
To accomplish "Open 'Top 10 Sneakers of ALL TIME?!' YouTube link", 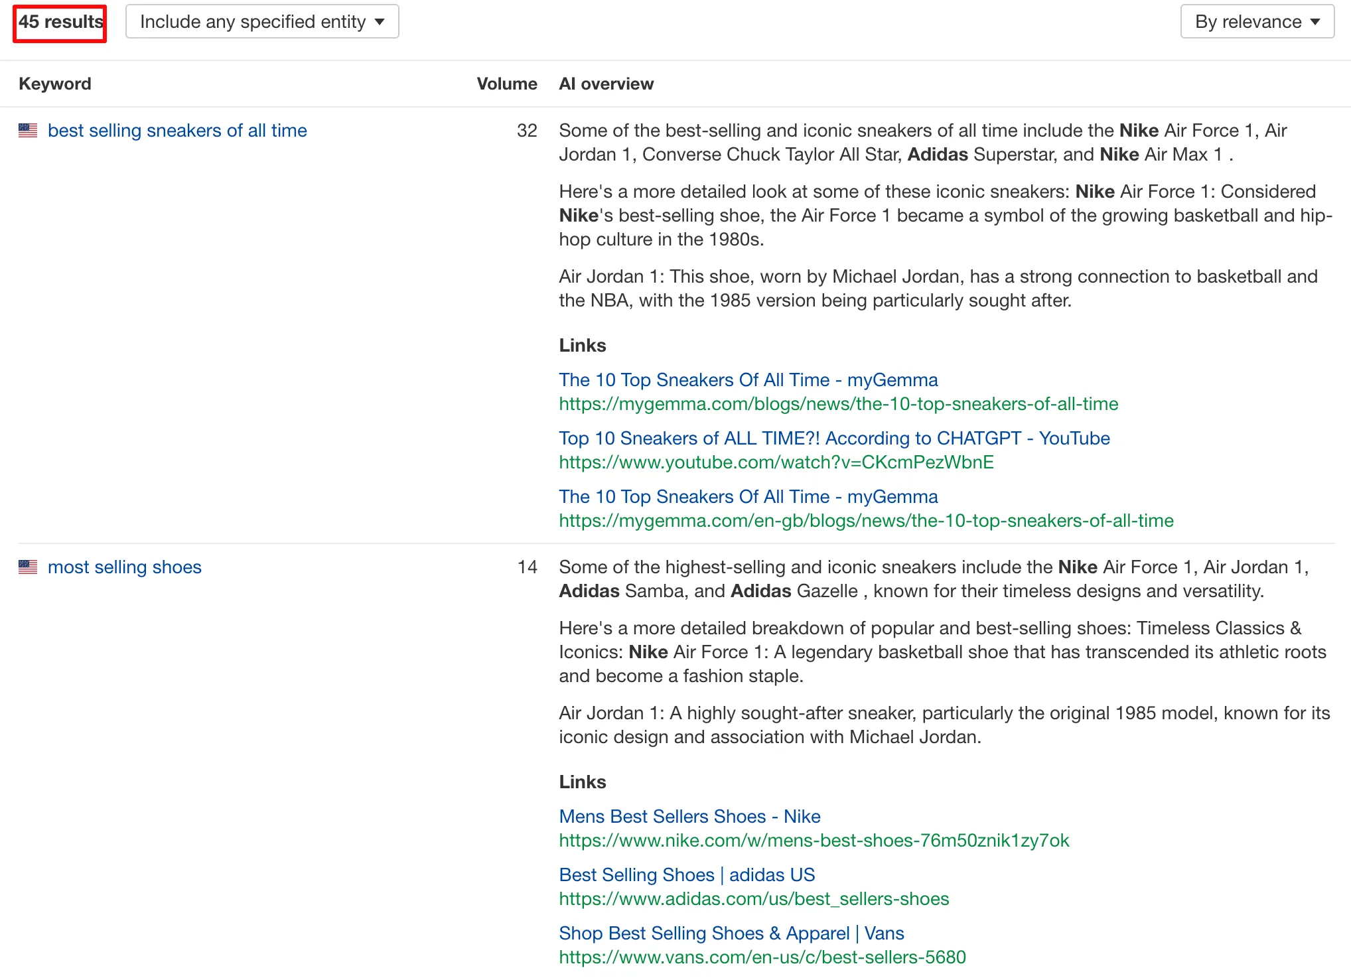I will 835,439.
